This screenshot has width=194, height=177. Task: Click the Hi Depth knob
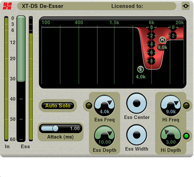[171, 136]
